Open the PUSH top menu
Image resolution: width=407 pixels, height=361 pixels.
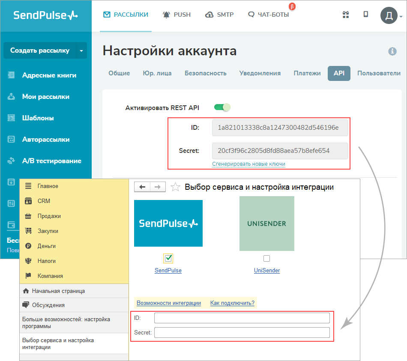click(x=177, y=15)
